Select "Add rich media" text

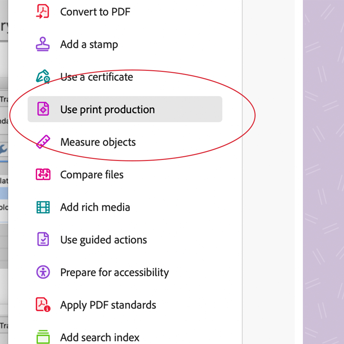click(x=95, y=207)
